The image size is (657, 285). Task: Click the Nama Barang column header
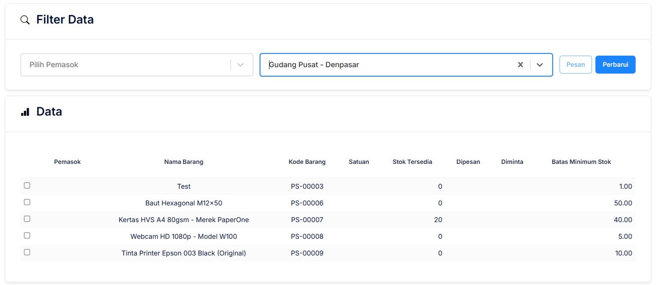[183, 162]
